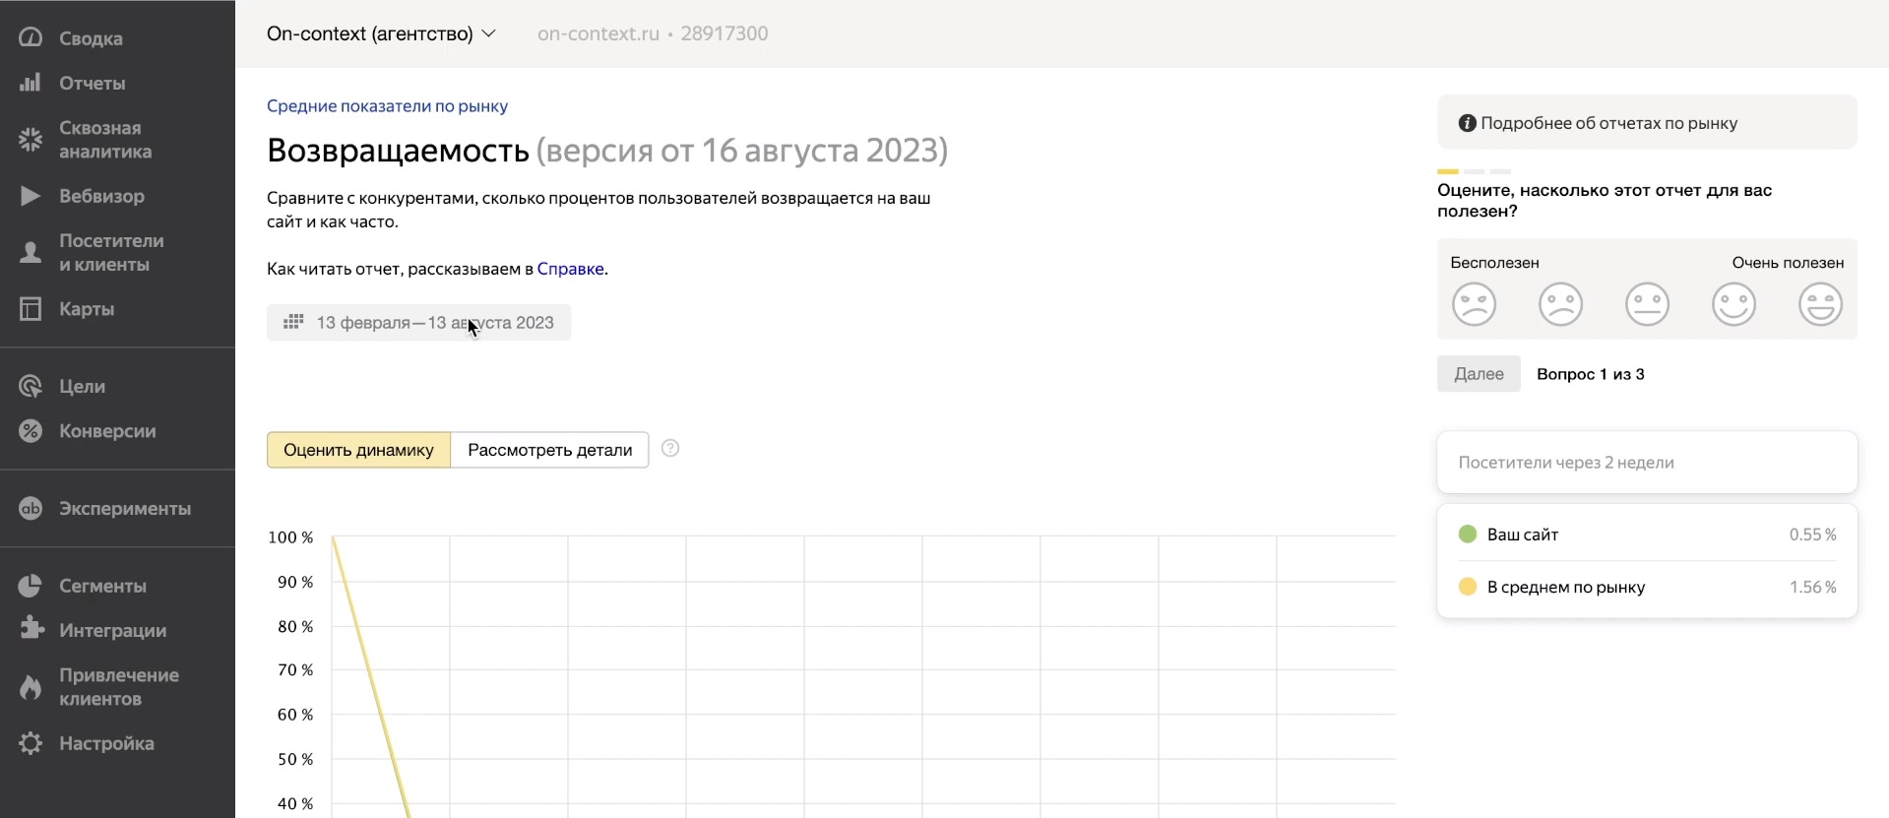The image size is (1889, 818).
Task: Click the Возвращаемость report heading
Action: (x=398, y=151)
